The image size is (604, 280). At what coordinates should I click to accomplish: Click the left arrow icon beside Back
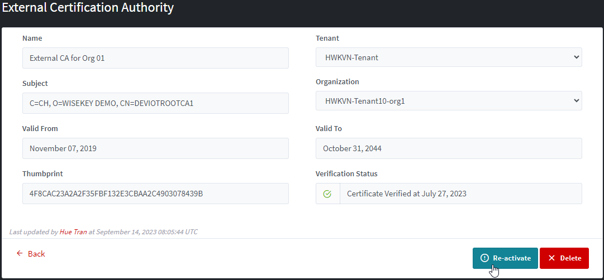point(20,253)
